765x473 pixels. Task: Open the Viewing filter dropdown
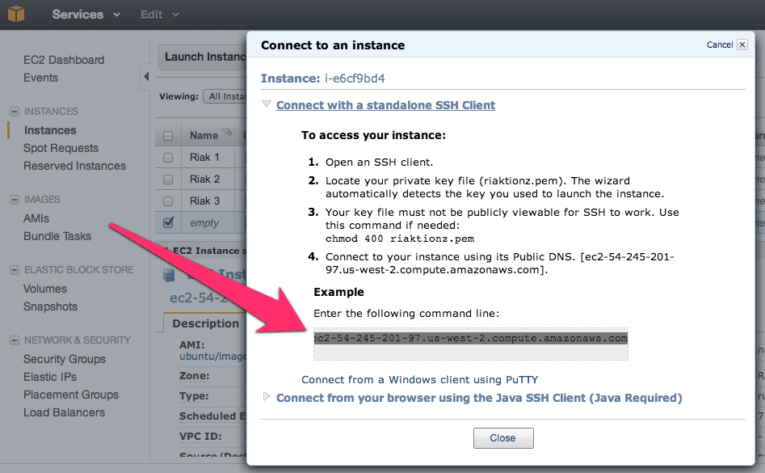225,97
